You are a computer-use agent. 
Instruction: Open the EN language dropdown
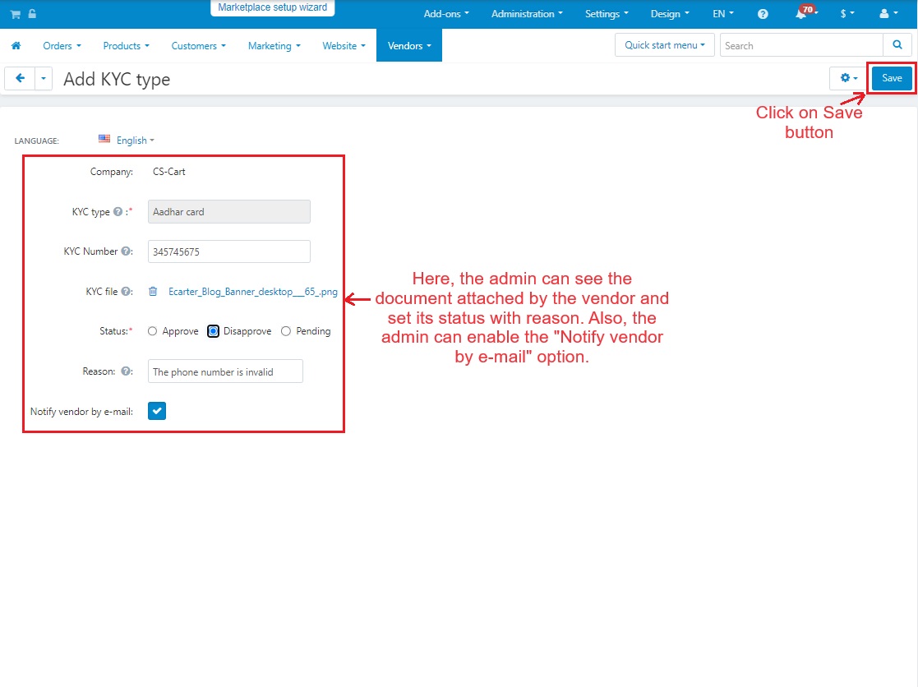point(723,14)
